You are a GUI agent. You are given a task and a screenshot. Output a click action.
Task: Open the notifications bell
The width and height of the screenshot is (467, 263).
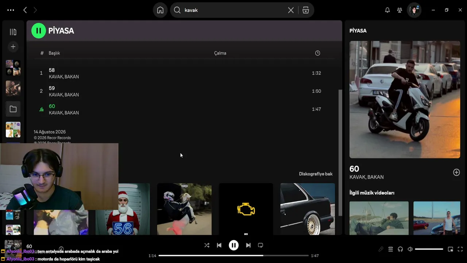[x=387, y=10]
